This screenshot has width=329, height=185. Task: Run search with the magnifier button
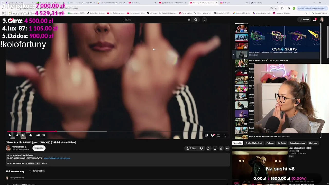196,20
